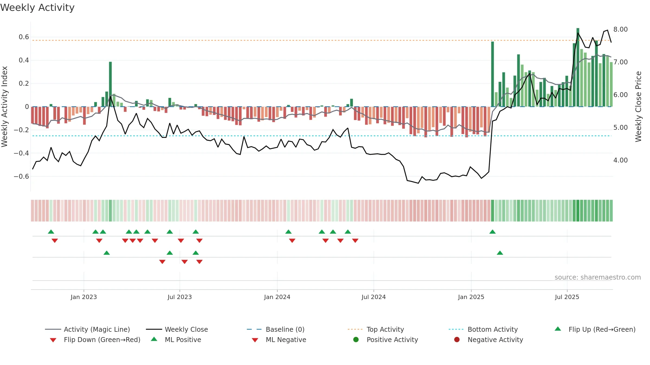Click the Jul 2024 x-axis label
This screenshot has height=365, width=650.
click(x=373, y=297)
